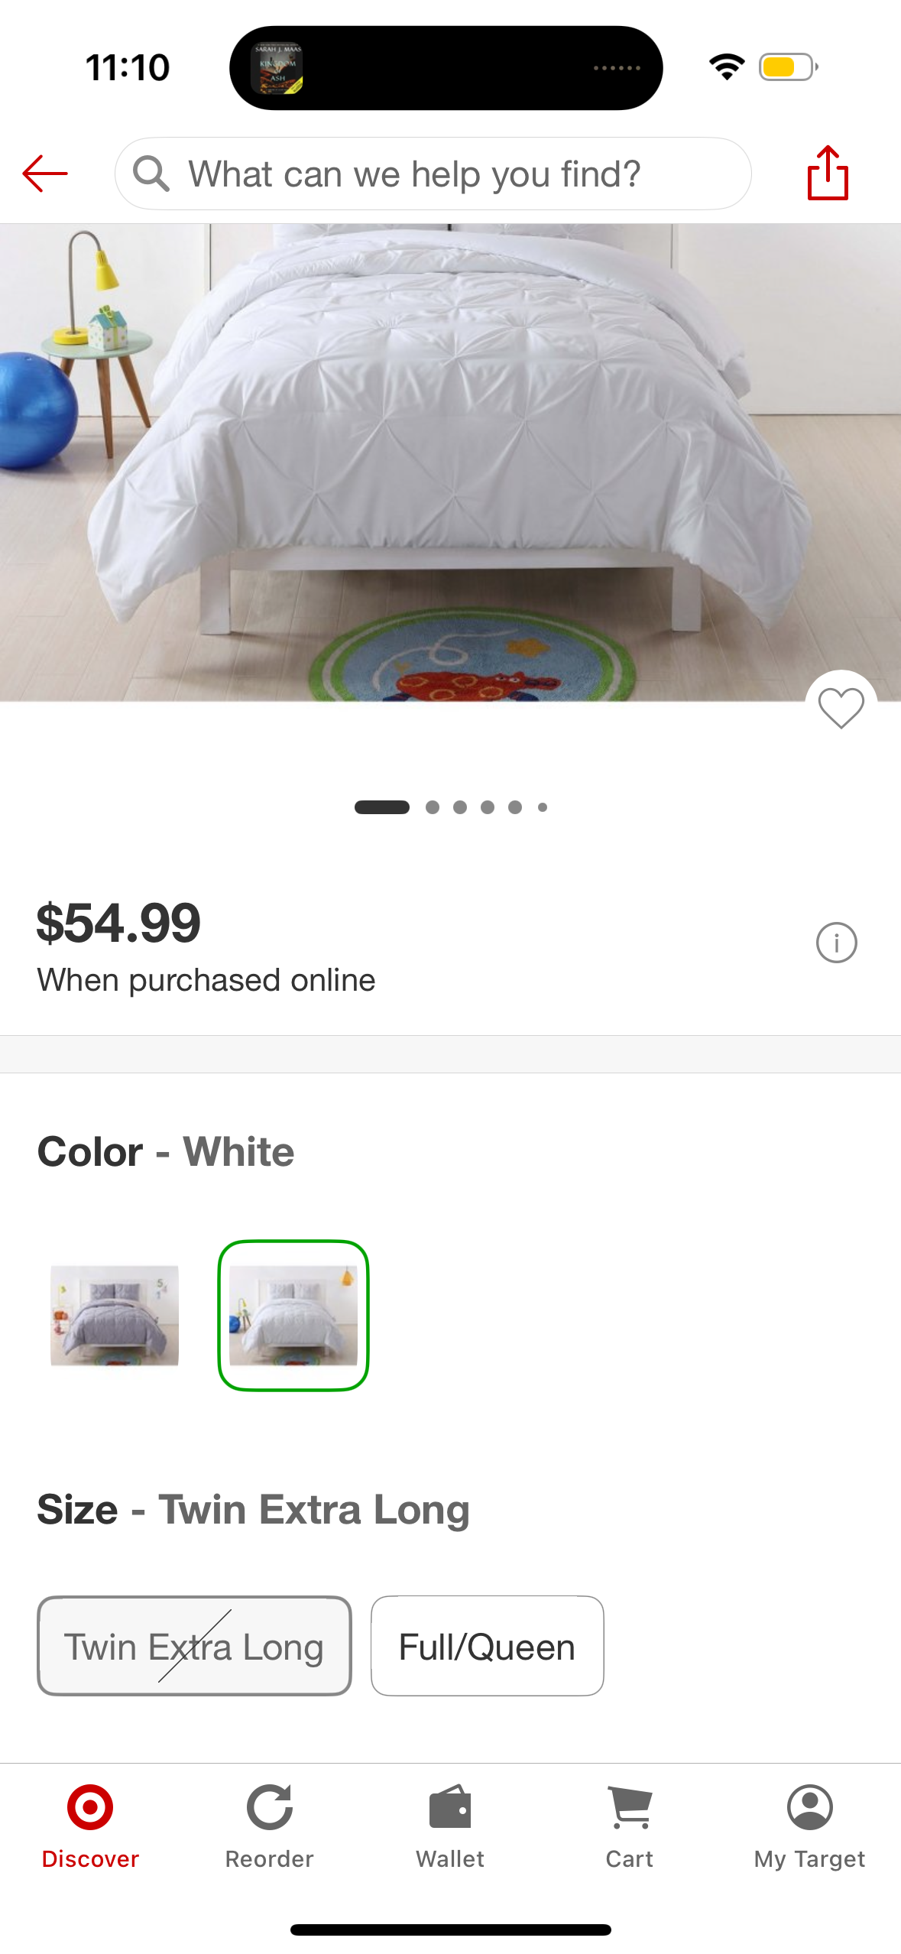Choose the Full/Queen size option
Viewport: 901px width, 1954px height.
(488, 1646)
